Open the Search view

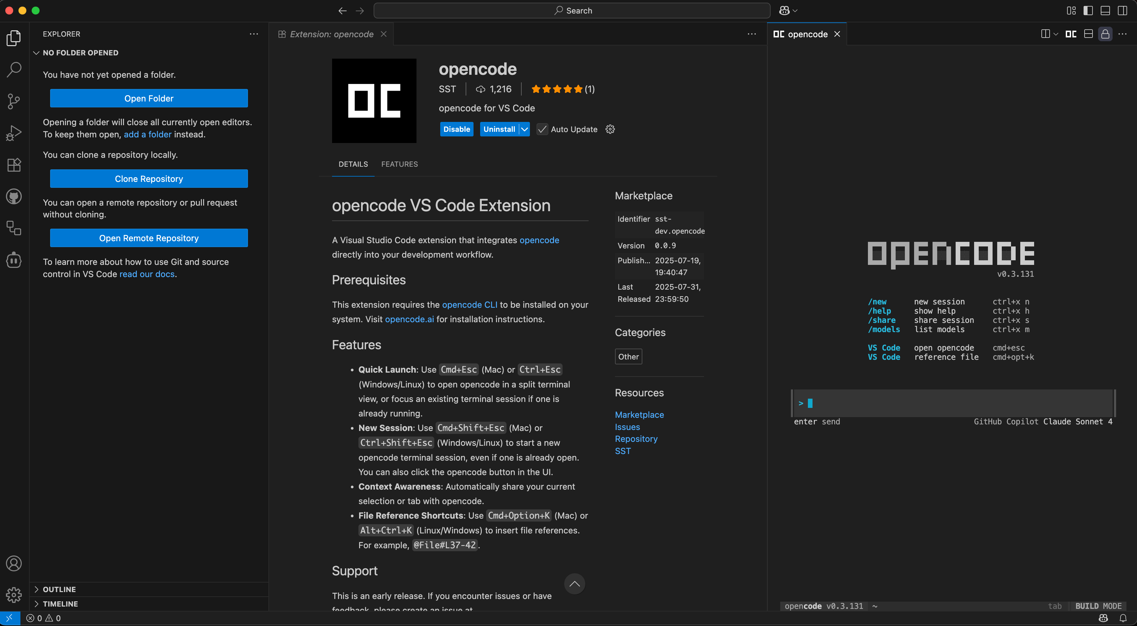tap(14, 69)
